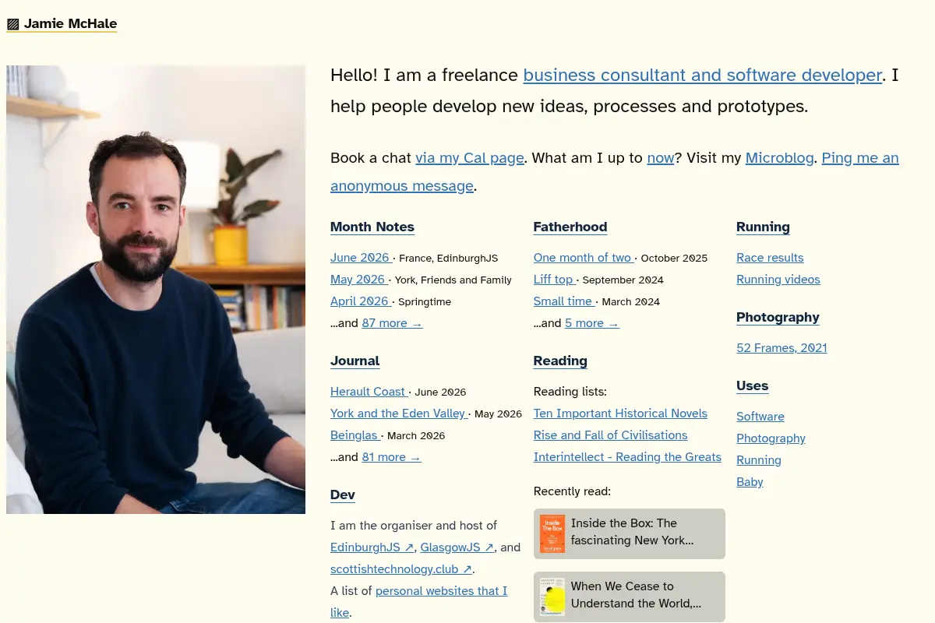Read the June 2026 month note
The height and width of the screenshot is (623, 935).
click(x=360, y=258)
